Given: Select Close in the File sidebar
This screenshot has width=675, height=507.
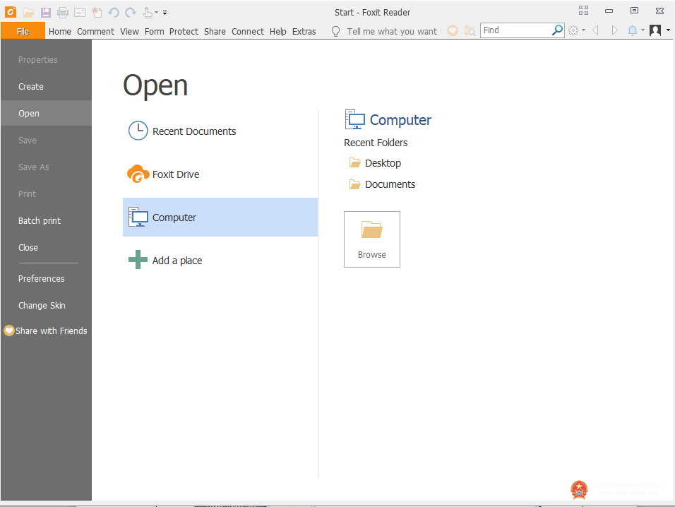Looking at the screenshot, I should click(46, 247).
